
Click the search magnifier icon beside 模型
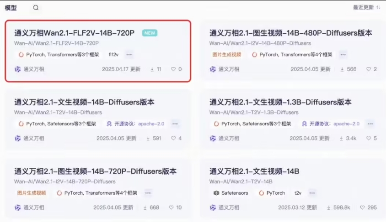[36, 8]
